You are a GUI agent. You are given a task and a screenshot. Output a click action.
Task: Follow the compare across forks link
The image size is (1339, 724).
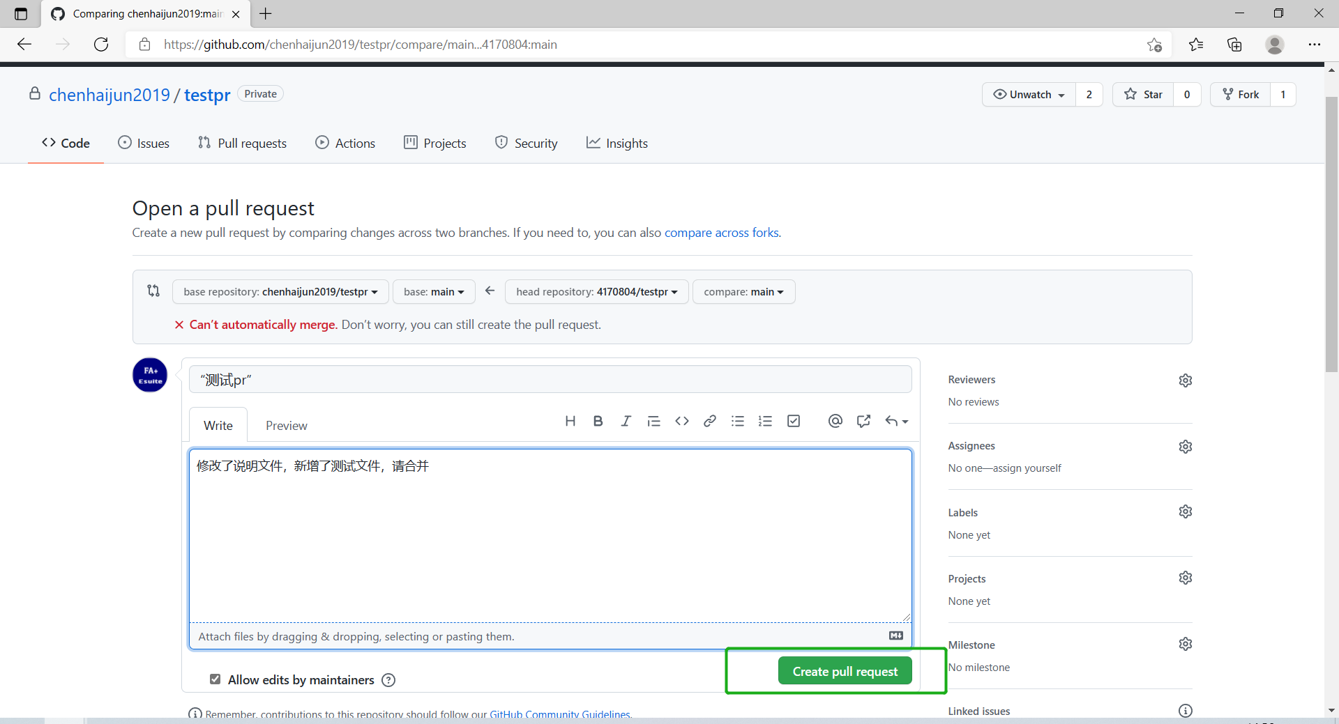pyautogui.click(x=721, y=233)
